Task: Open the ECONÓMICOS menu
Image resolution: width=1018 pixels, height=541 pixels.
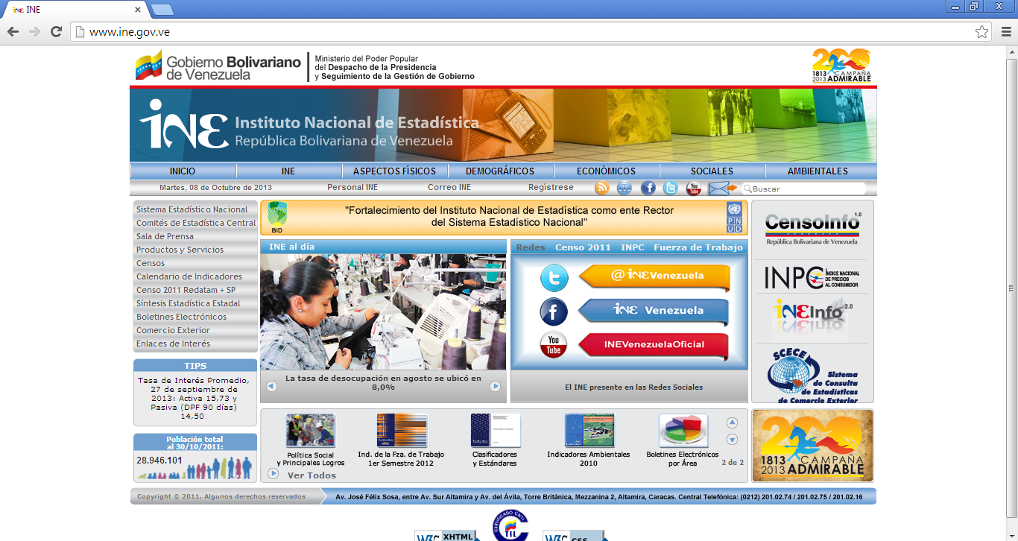Action: [x=606, y=171]
